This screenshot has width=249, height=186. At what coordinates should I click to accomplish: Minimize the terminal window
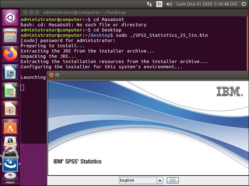pyautogui.click(x=31, y=12)
